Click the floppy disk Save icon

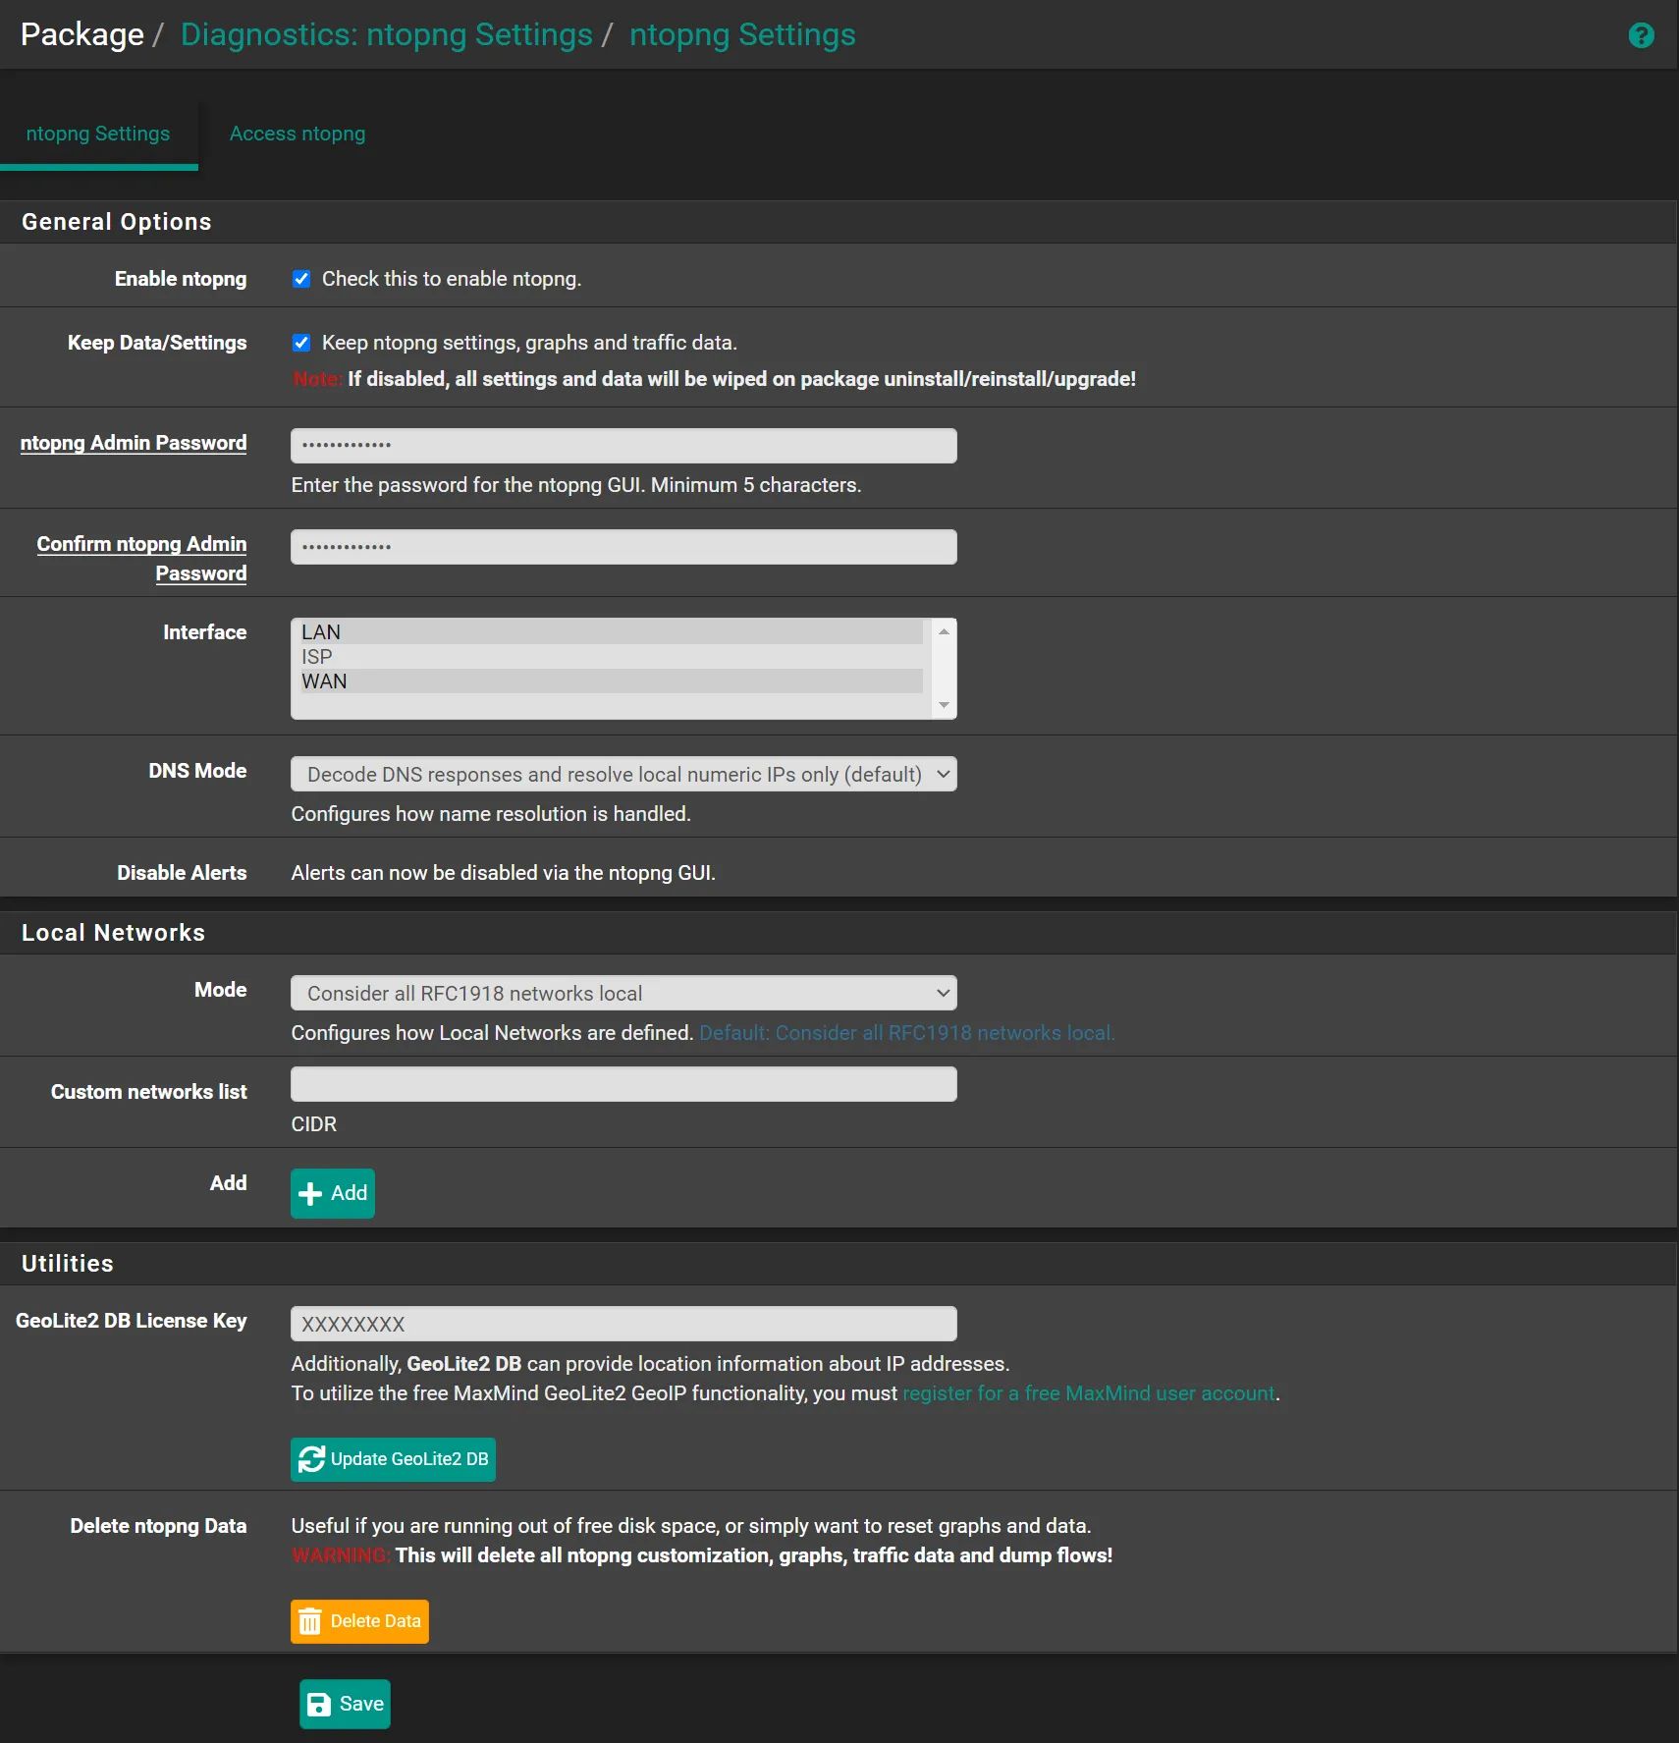[x=319, y=1704]
